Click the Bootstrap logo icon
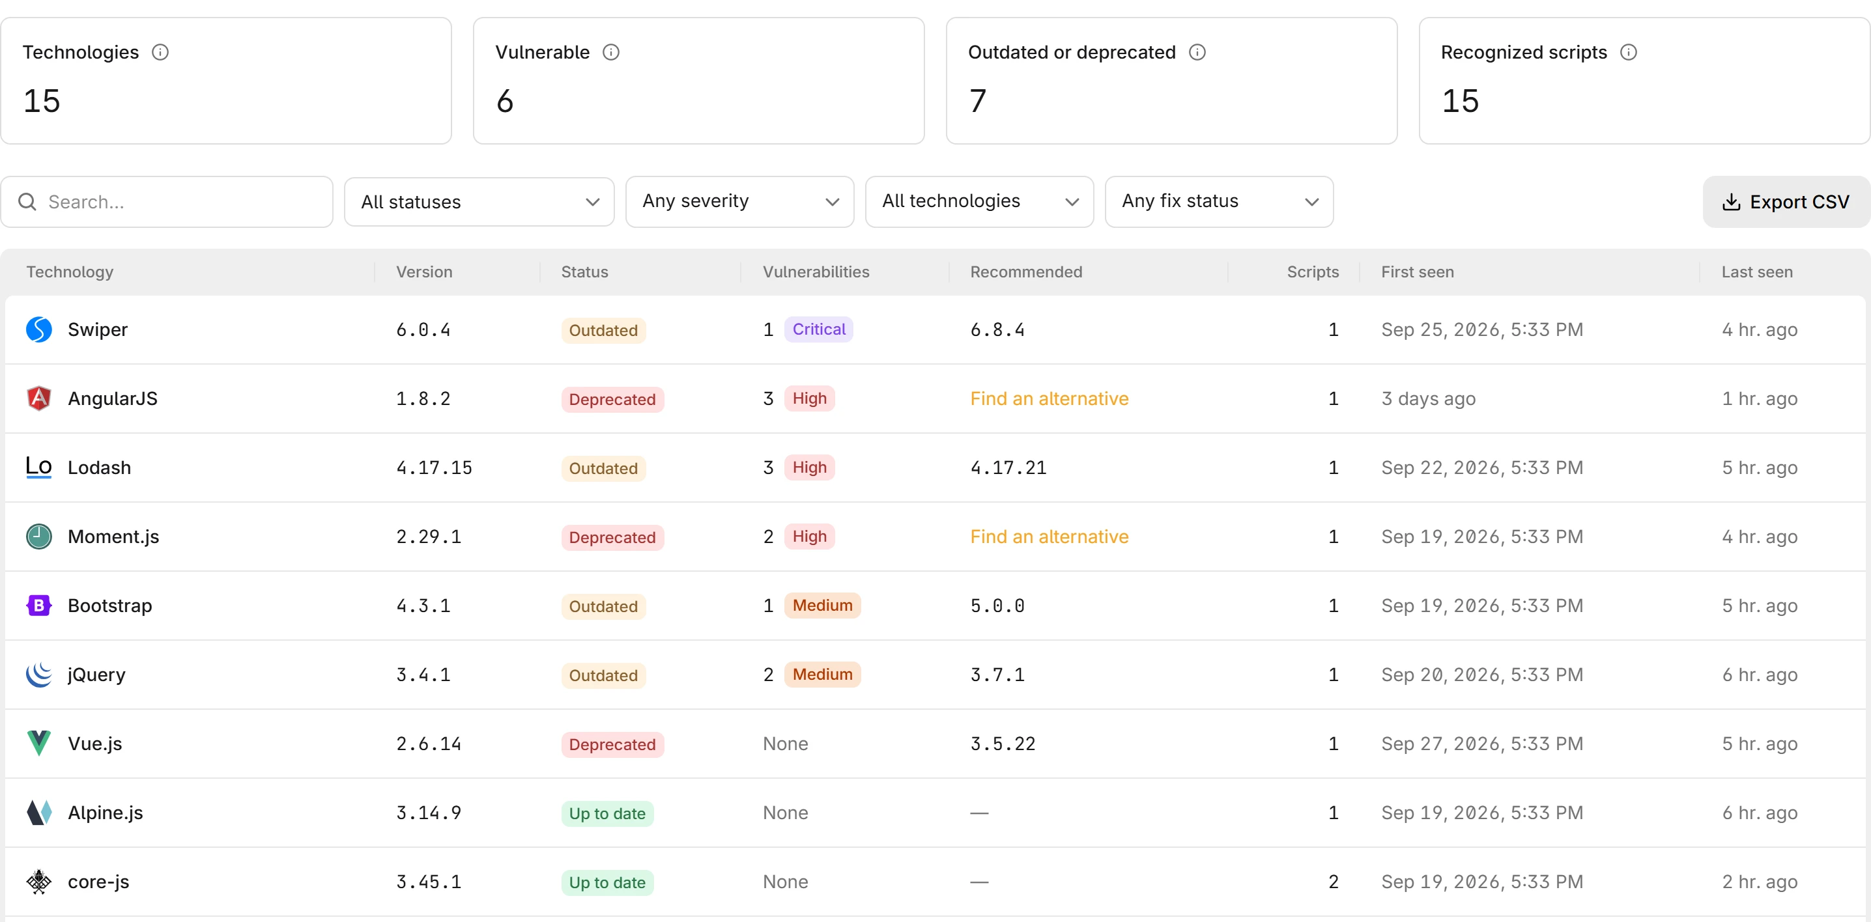Viewport: 1871px width, 922px height. [38, 606]
